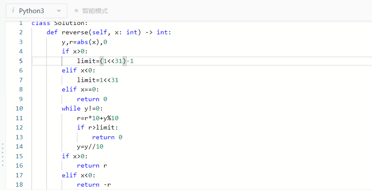The width and height of the screenshot is (372, 190).
Task: Click 'elif x==0:' on line 8
Action: pos(80,90)
